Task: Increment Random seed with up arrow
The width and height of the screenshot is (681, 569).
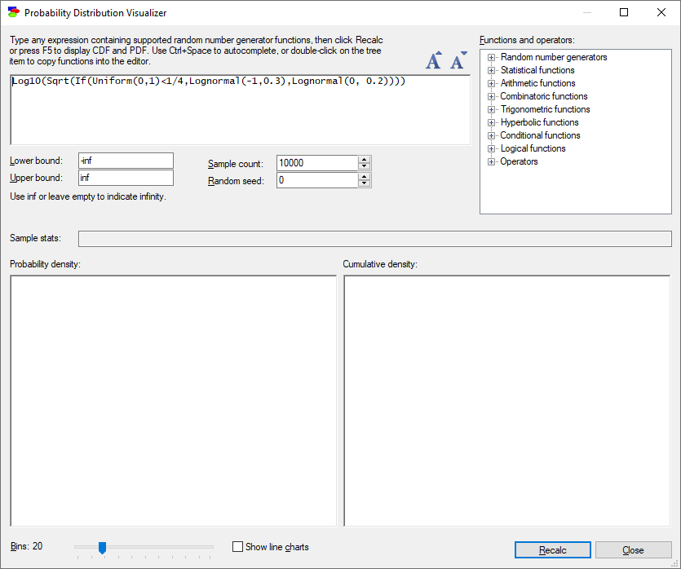Action: pyautogui.click(x=365, y=177)
